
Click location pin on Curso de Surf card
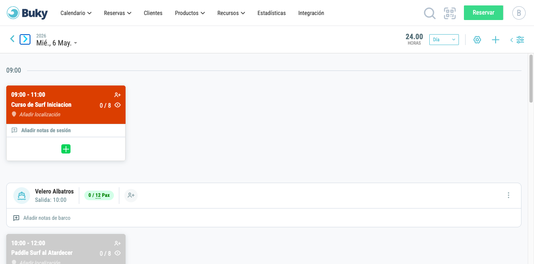point(14,114)
